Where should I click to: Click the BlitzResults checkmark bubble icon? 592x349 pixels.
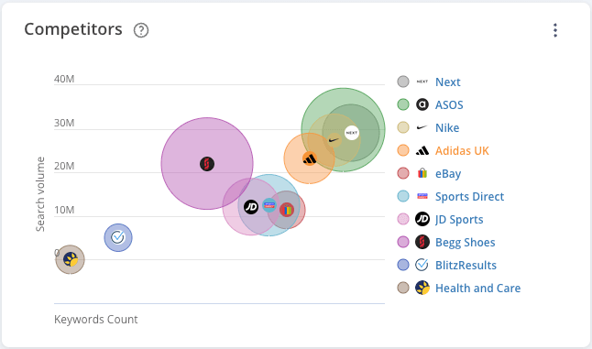[118, 237]
